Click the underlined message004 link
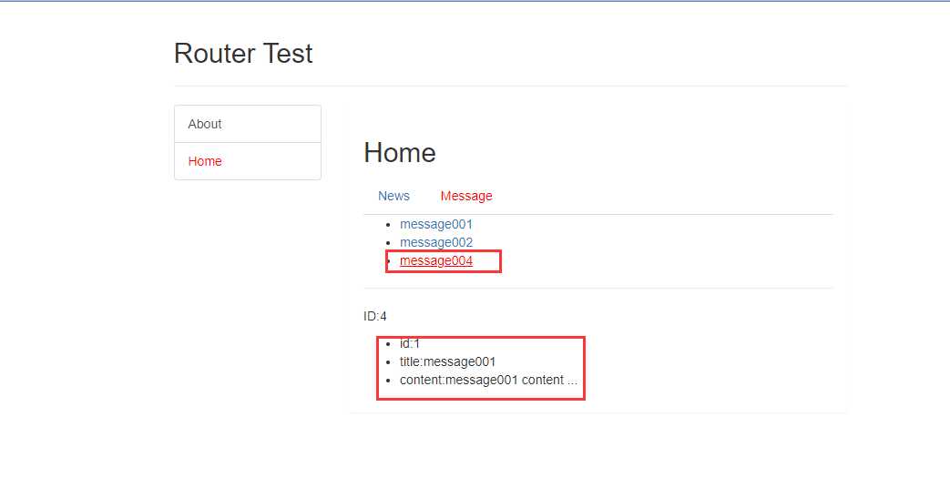950x478 pixels. coord(436,261)
